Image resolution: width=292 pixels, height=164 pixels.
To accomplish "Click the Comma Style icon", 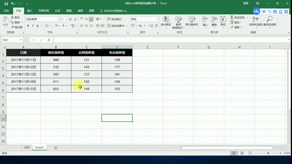I will tap(145, 26).
